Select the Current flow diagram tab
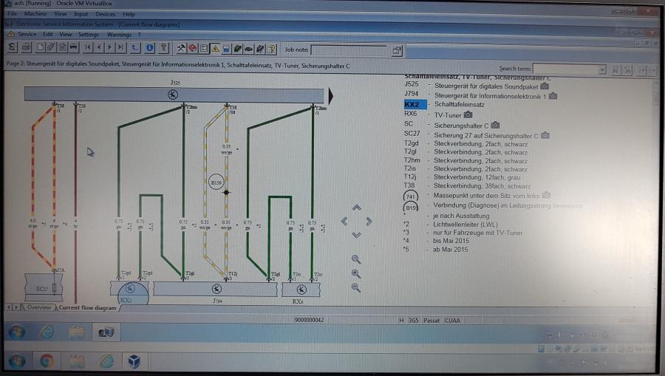 (87, 308)
